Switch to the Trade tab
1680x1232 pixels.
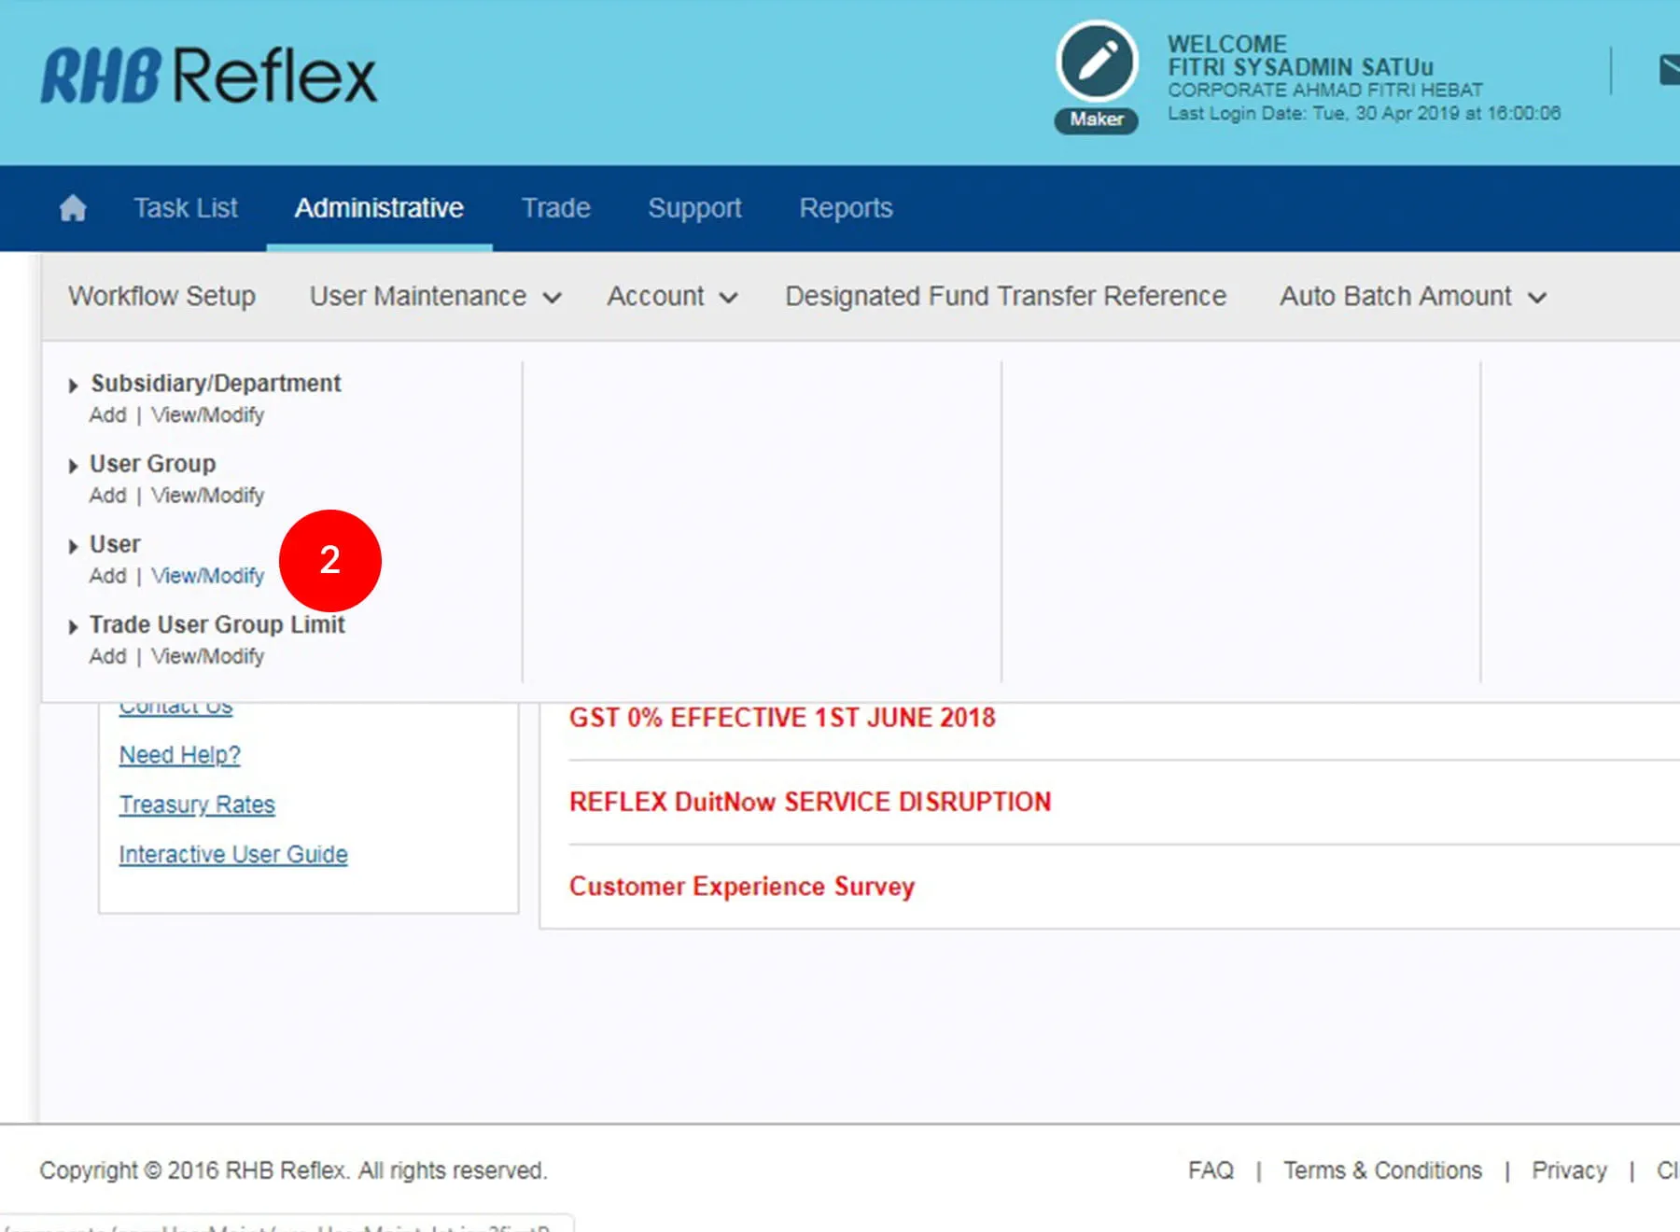tap(555, 208)
